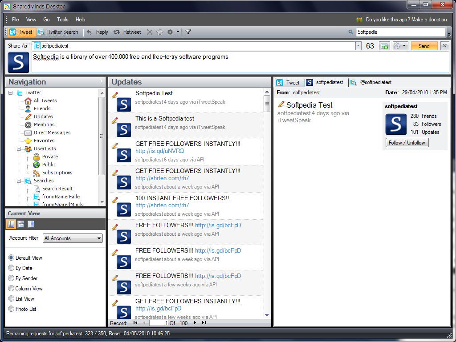Open the Help menu
Viewport: 456px width, 342px height.
click(80, 20)
